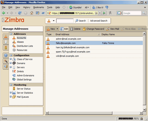Open the Edit menu in the menu bar
The image size is (148, 121).
[10, 7]
